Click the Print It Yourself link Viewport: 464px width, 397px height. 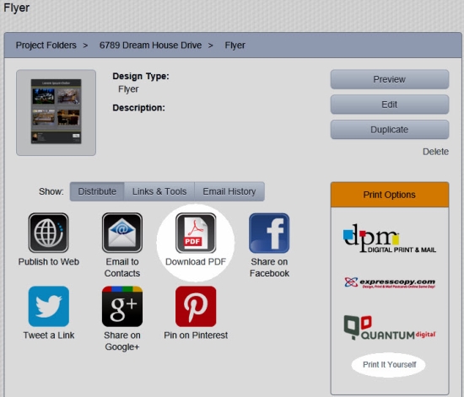click(x=390, y=364)
